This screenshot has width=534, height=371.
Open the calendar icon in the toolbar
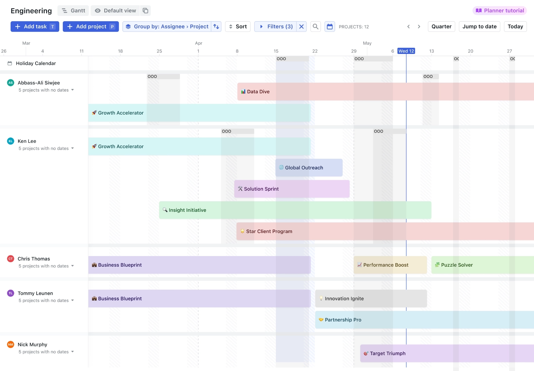330,26
